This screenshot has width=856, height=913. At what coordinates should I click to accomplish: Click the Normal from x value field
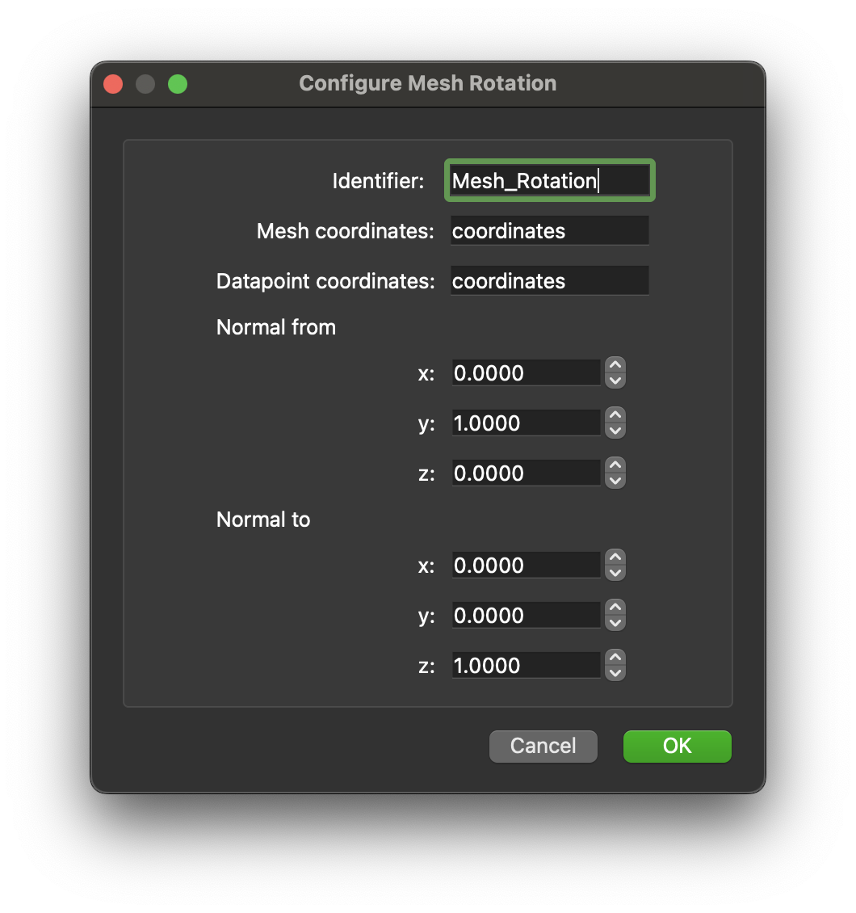point(526,372)
